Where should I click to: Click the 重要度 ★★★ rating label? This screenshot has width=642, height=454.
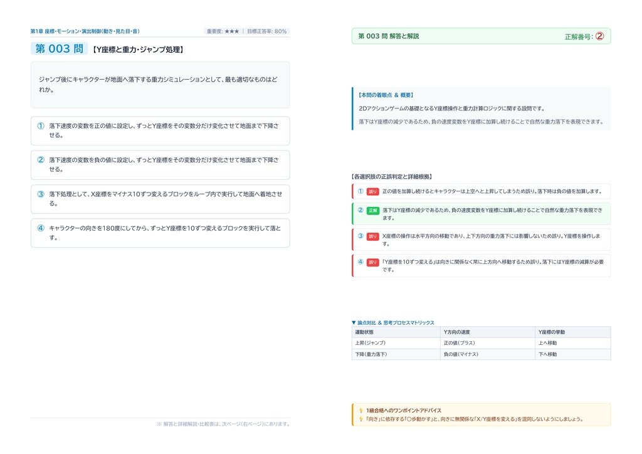223,31
